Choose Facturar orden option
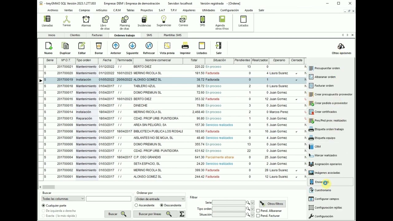Viewport: 393px width, 221px height. (x=321, y=86)
